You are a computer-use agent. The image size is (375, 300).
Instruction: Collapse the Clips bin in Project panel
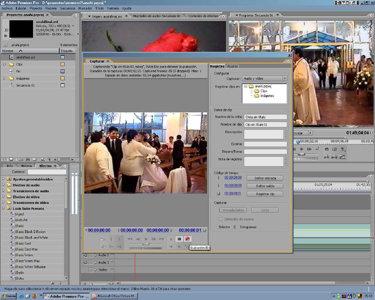4,64
